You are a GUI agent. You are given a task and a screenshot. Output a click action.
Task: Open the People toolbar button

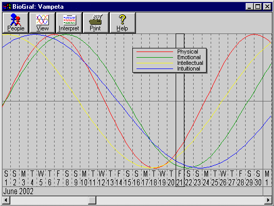(15, 23)
